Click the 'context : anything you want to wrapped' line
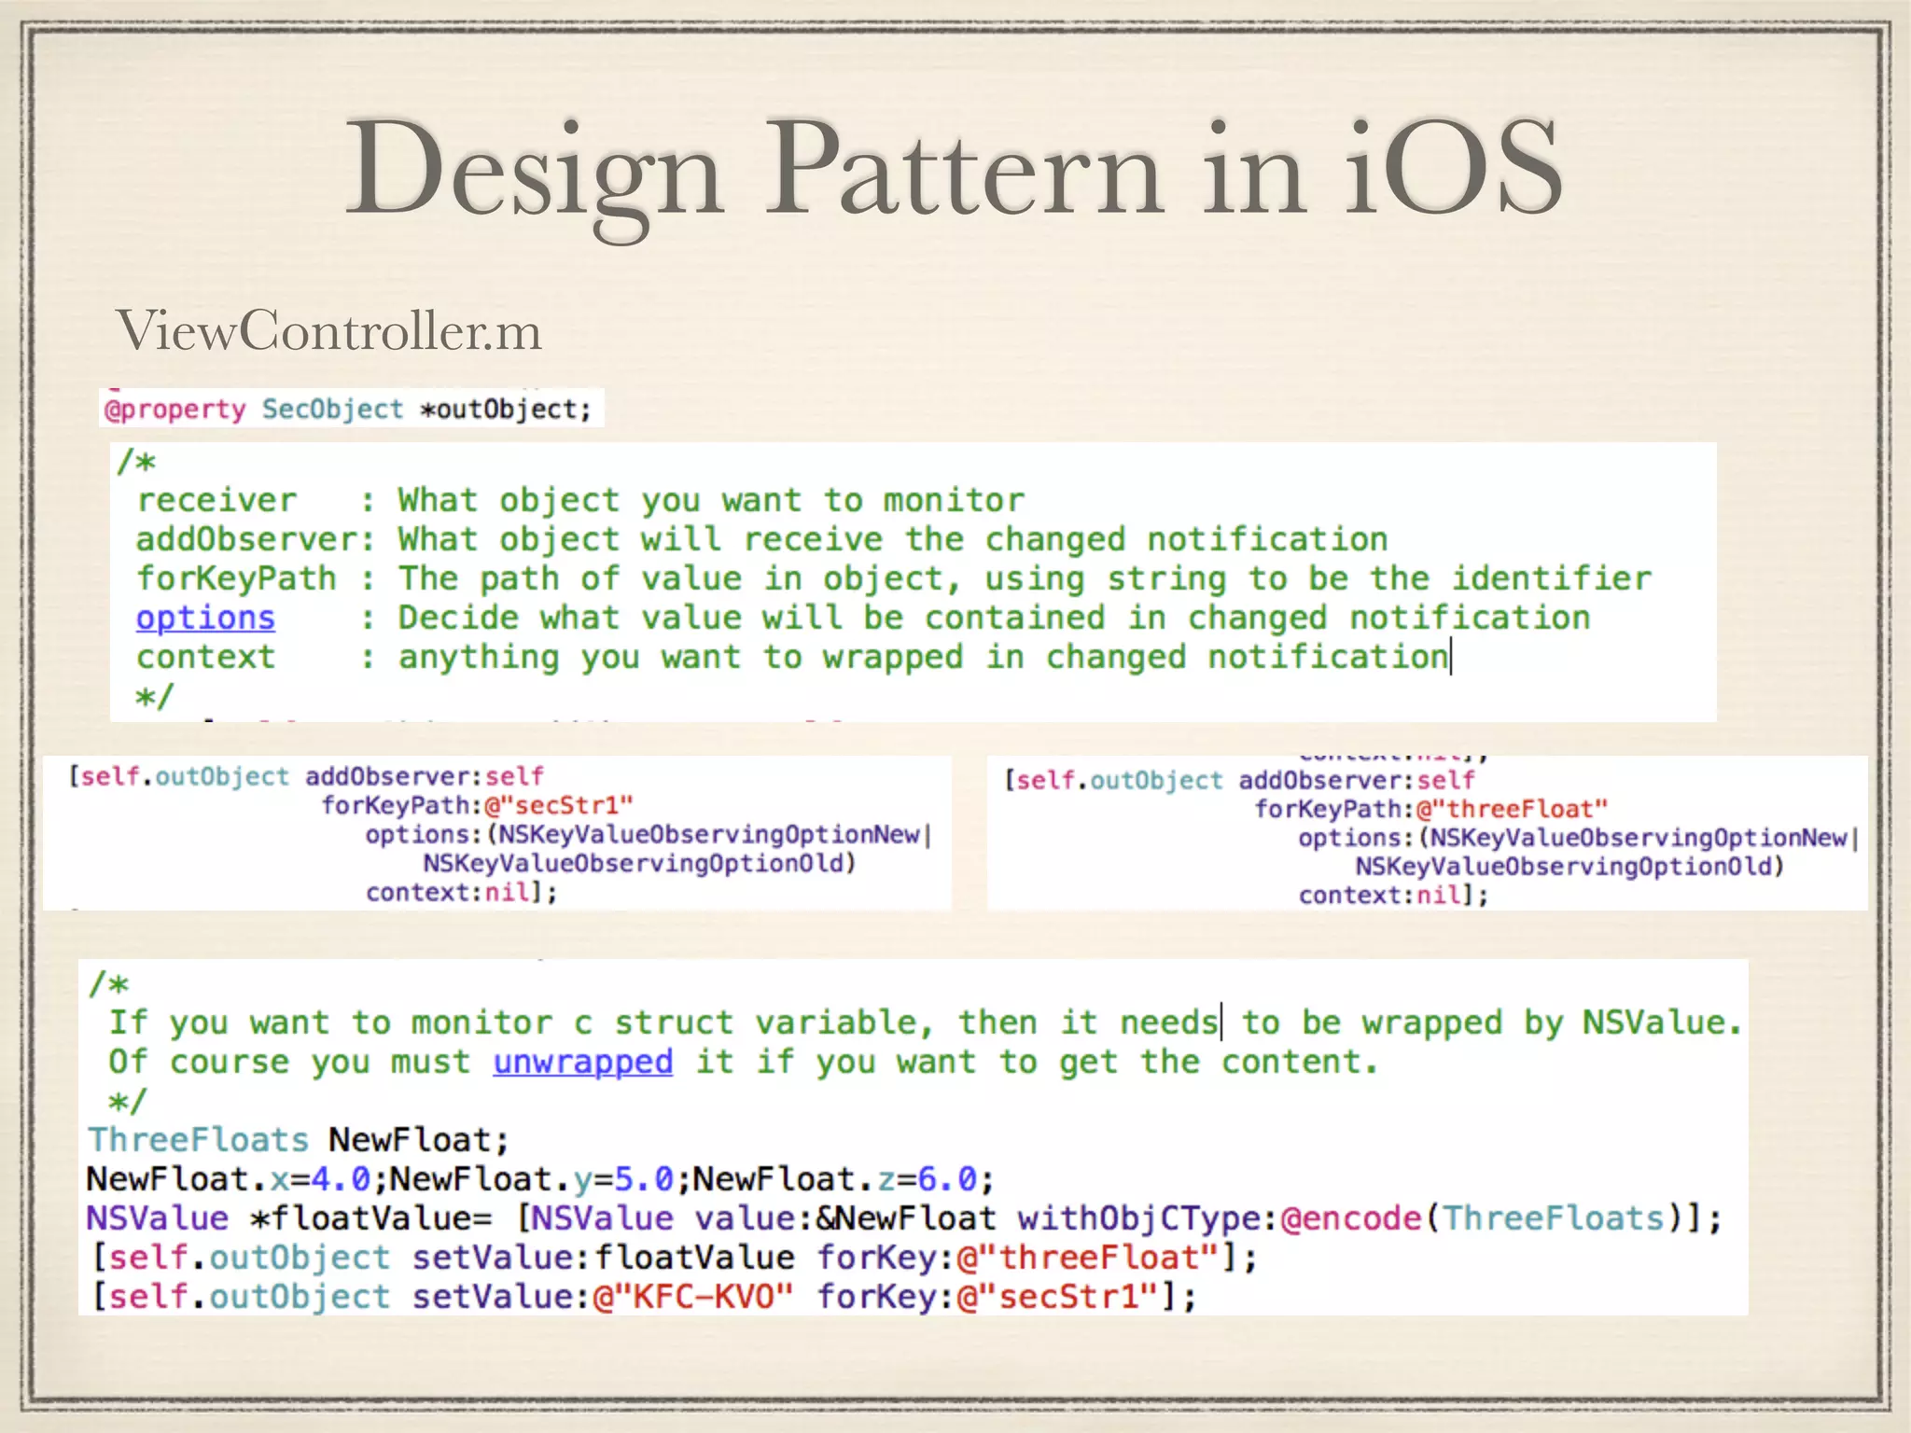This screenshot has height=1433, width=1911. point(792,657)
